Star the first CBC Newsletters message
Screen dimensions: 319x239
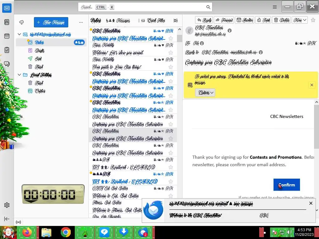point(171,38)
